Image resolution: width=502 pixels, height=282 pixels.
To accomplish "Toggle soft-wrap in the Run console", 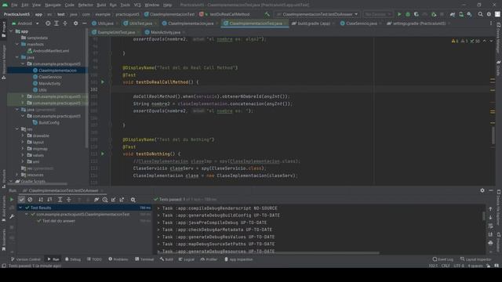I will [490, 226].
